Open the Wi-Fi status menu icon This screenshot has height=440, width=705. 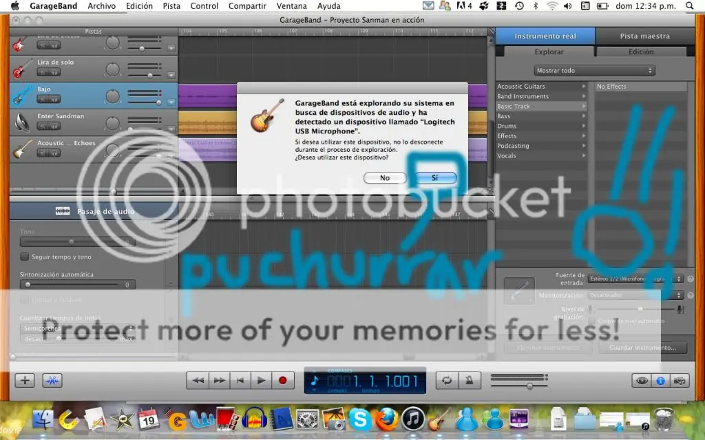(551, 5)
